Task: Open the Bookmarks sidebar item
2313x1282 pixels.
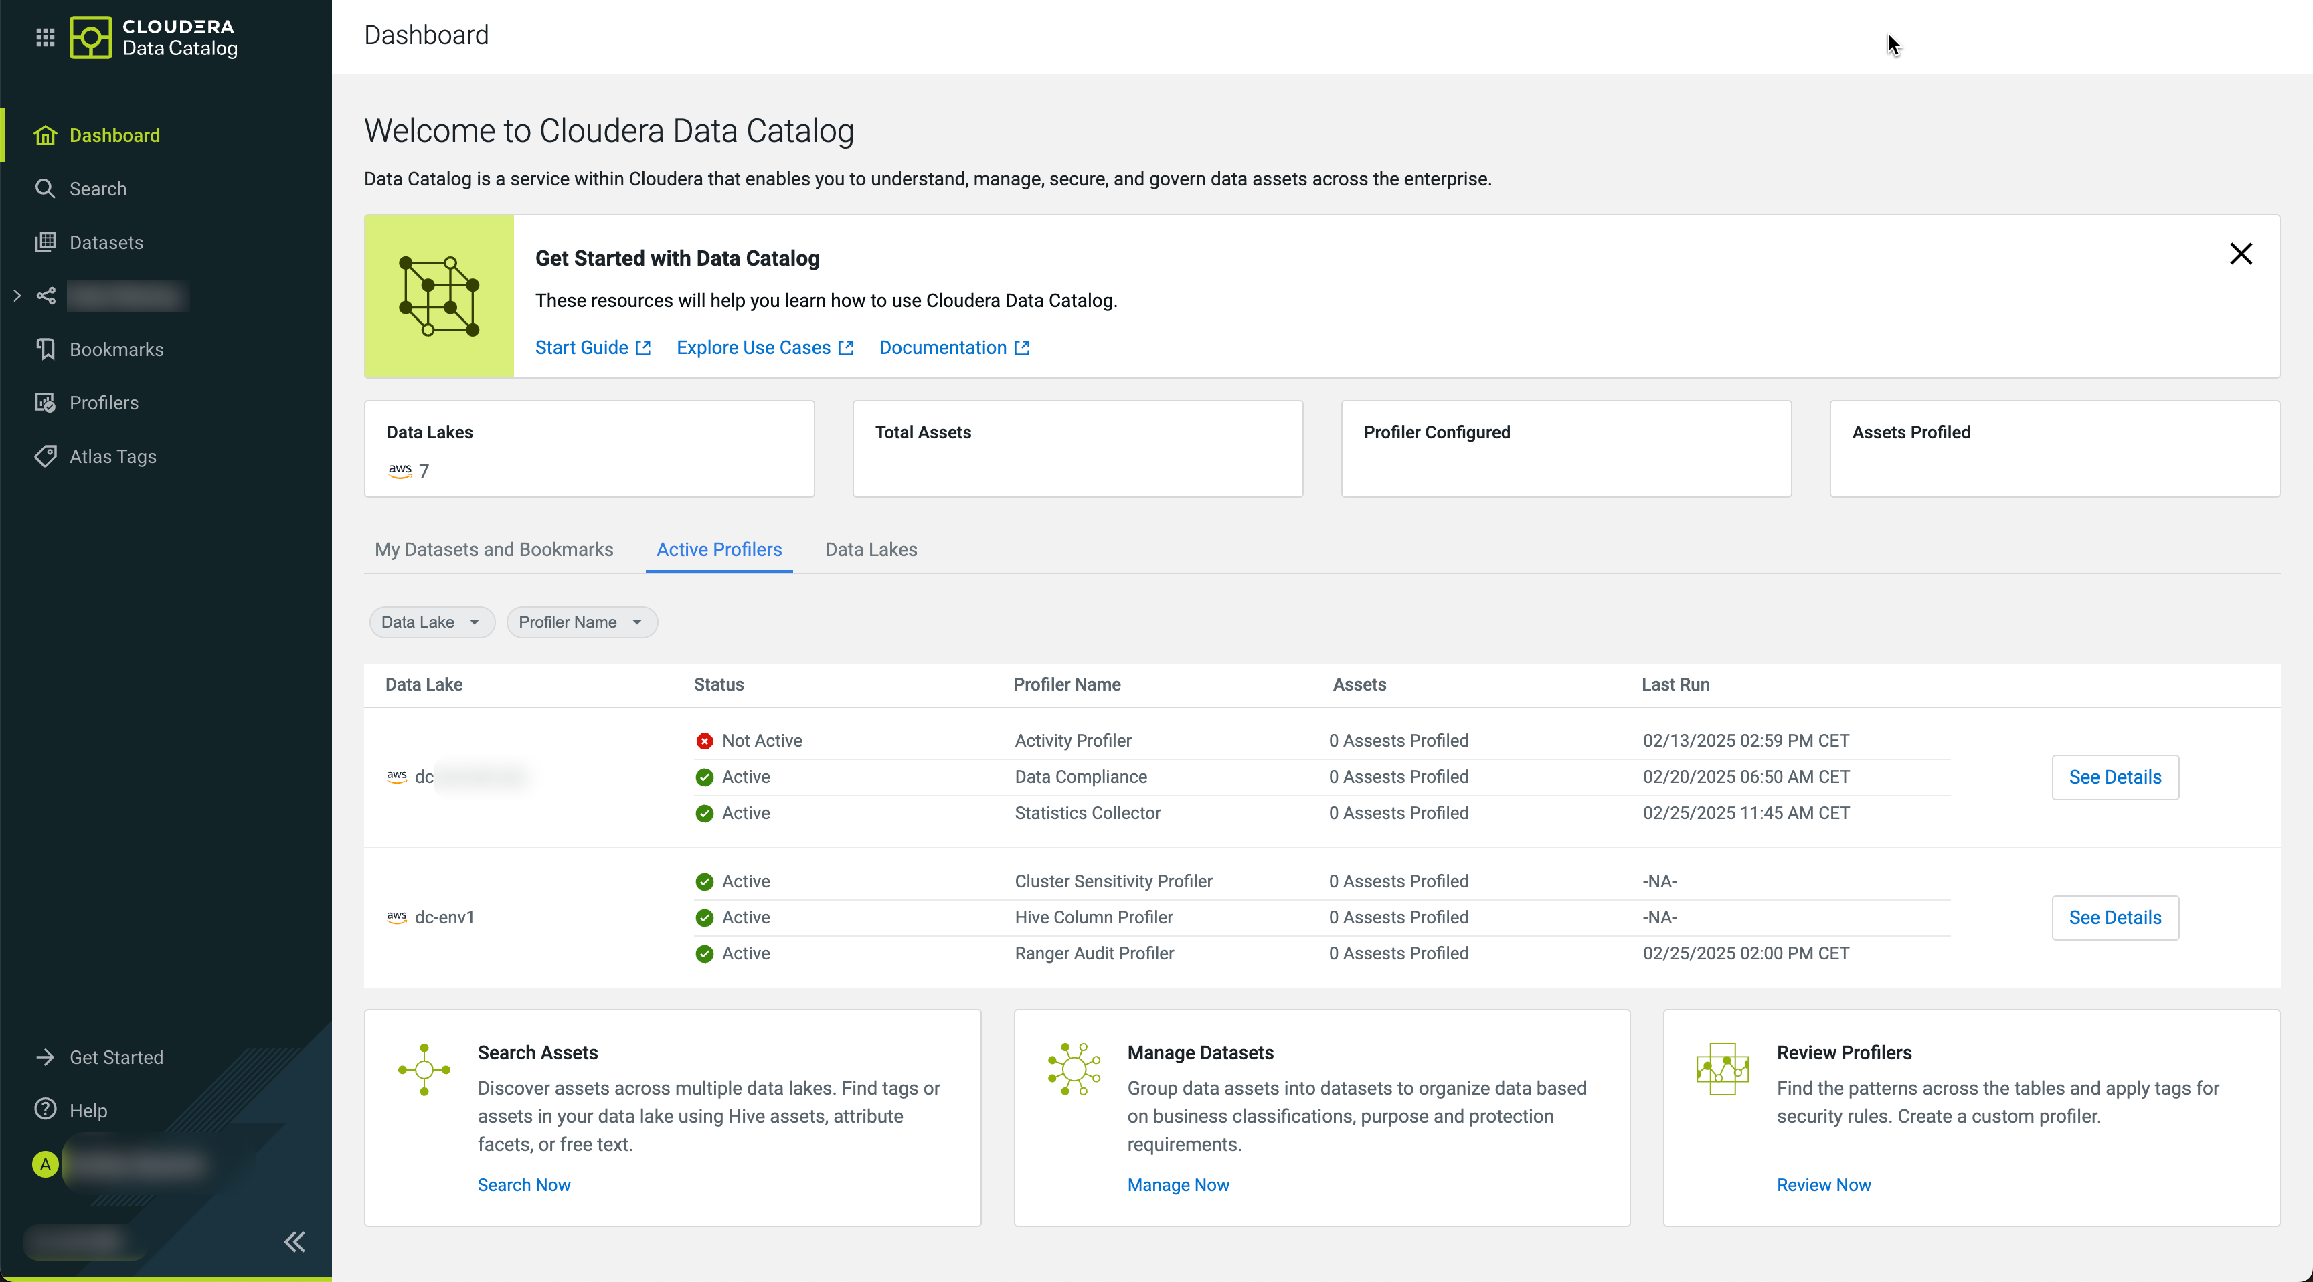Action: pyautogui.click(x=116, y=349)
